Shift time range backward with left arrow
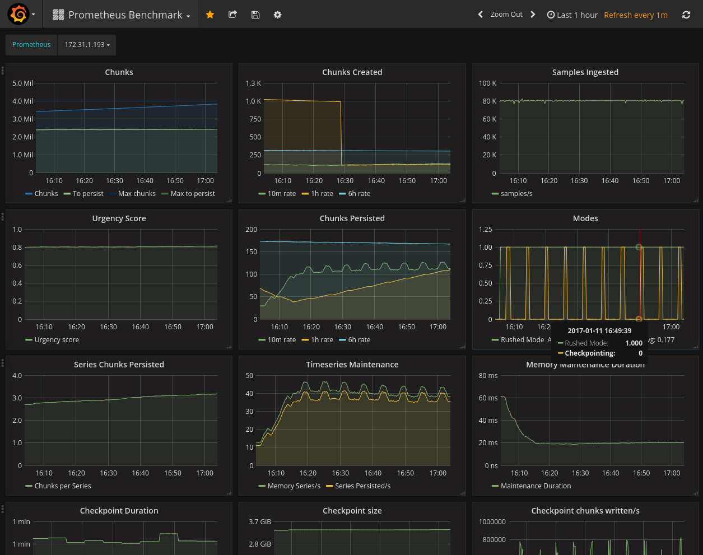703x555 pixels. 480,15
